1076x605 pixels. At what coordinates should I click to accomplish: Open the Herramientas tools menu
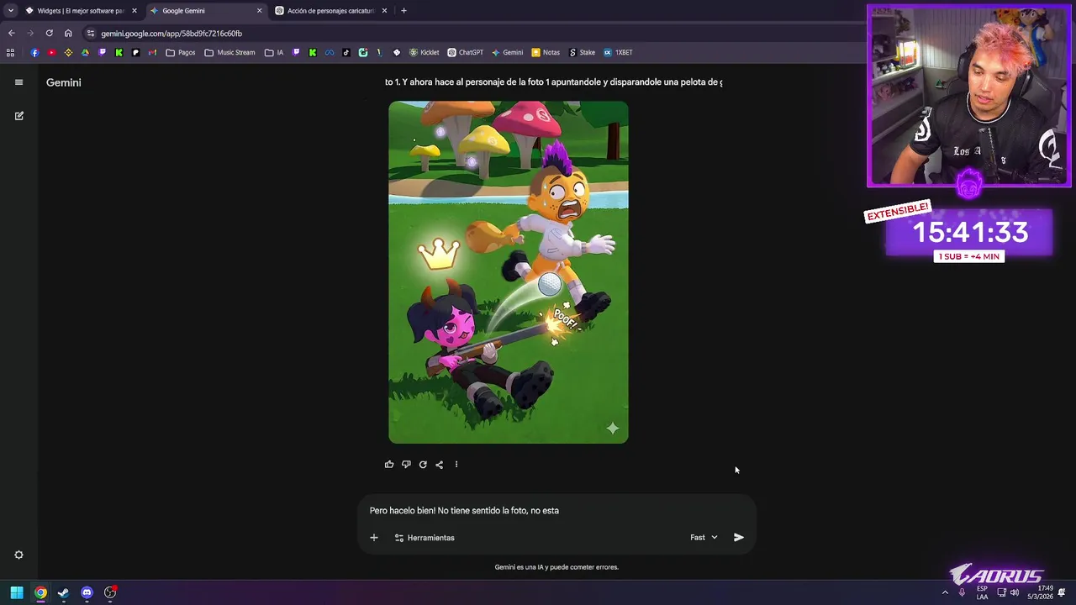(425, 538)
